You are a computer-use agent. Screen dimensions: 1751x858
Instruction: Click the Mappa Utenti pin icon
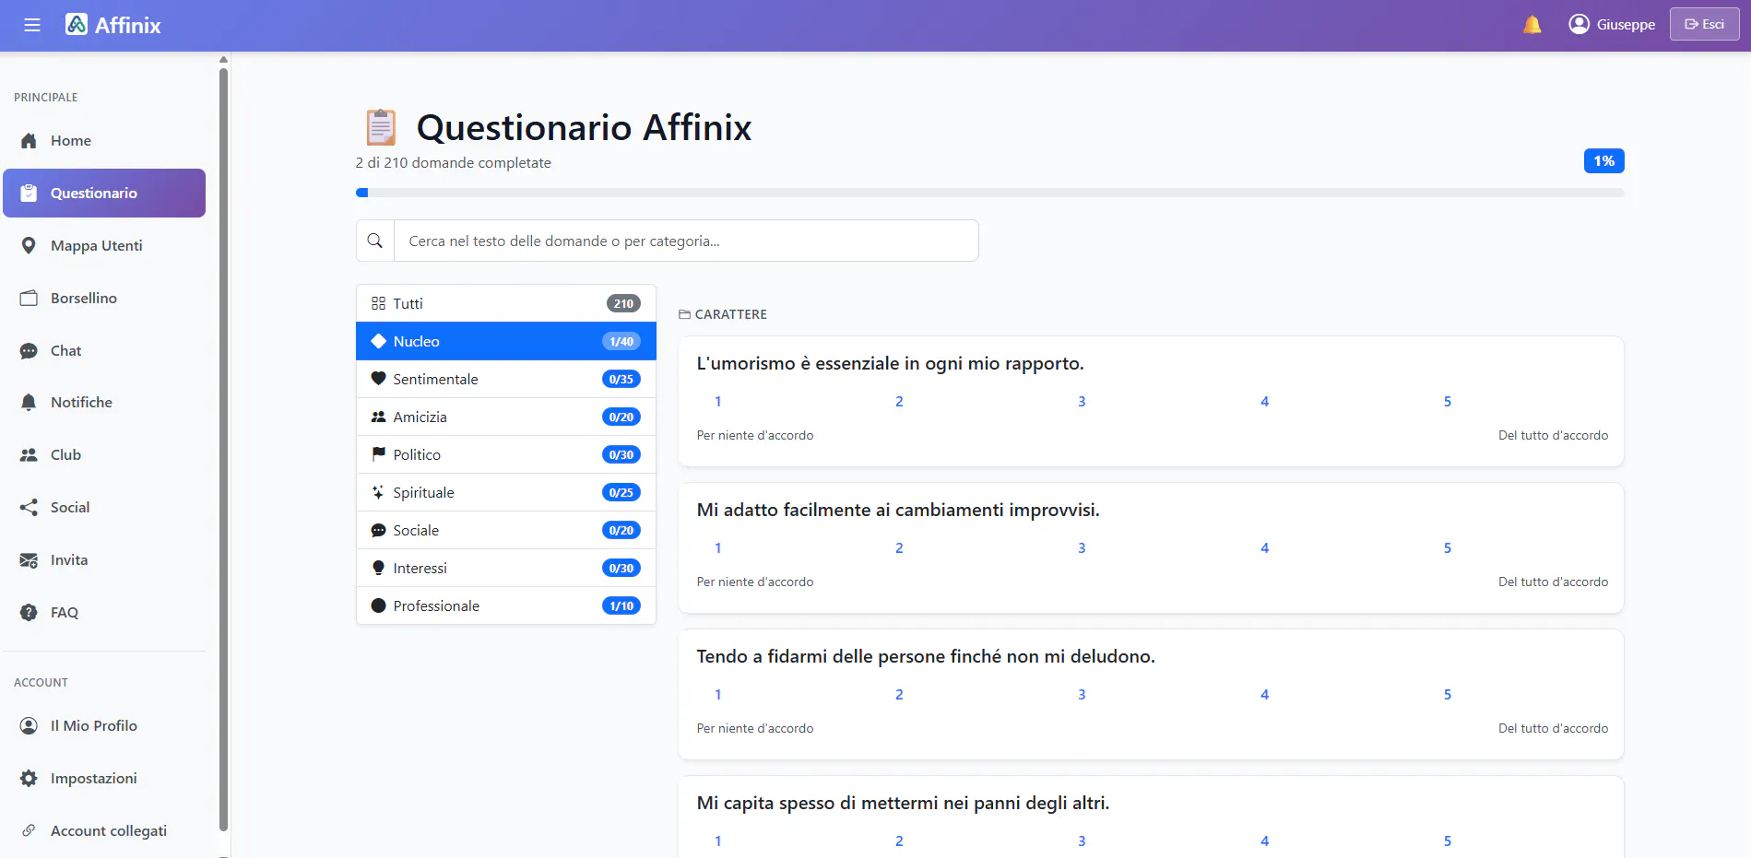pos(29,246)
